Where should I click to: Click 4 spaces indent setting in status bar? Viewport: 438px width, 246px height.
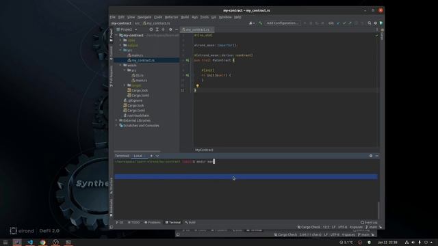(356, 228)
